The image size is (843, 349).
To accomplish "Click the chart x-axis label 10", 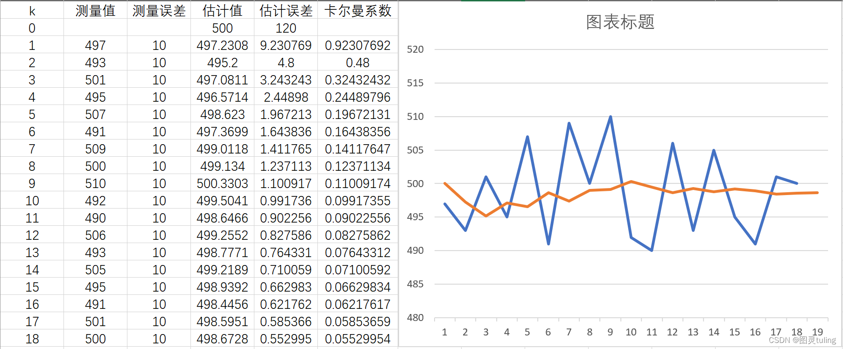I will point(631,332).
